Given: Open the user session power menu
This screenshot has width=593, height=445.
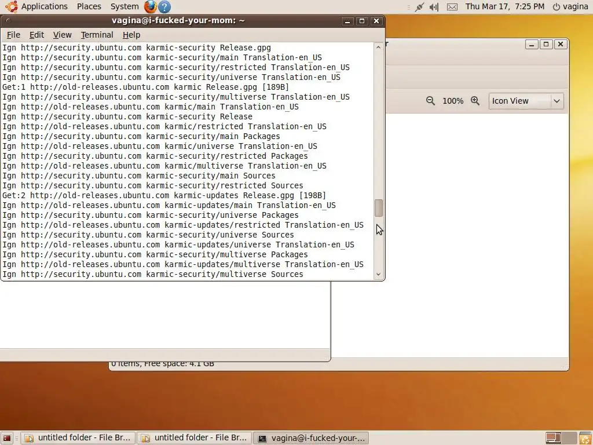Looking at the screenshot, I should (570, 6).
